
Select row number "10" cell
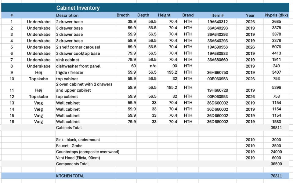[12, 79]
